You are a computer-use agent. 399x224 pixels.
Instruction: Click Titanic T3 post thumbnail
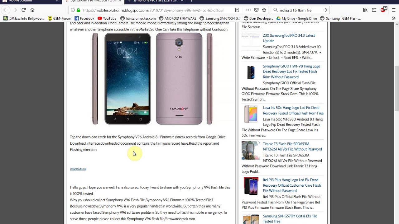pos(251,150)
